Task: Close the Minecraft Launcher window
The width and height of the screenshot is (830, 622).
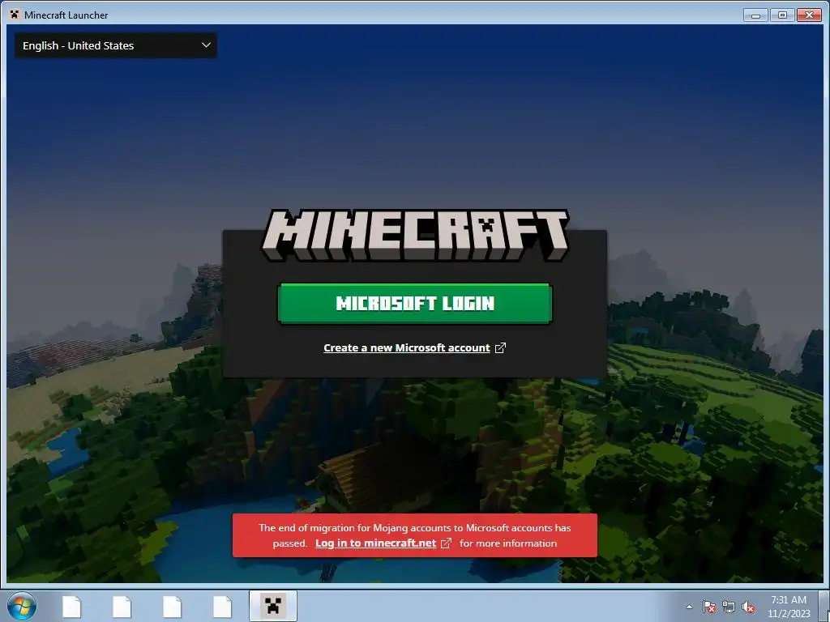Action: [x=809, y=15]
